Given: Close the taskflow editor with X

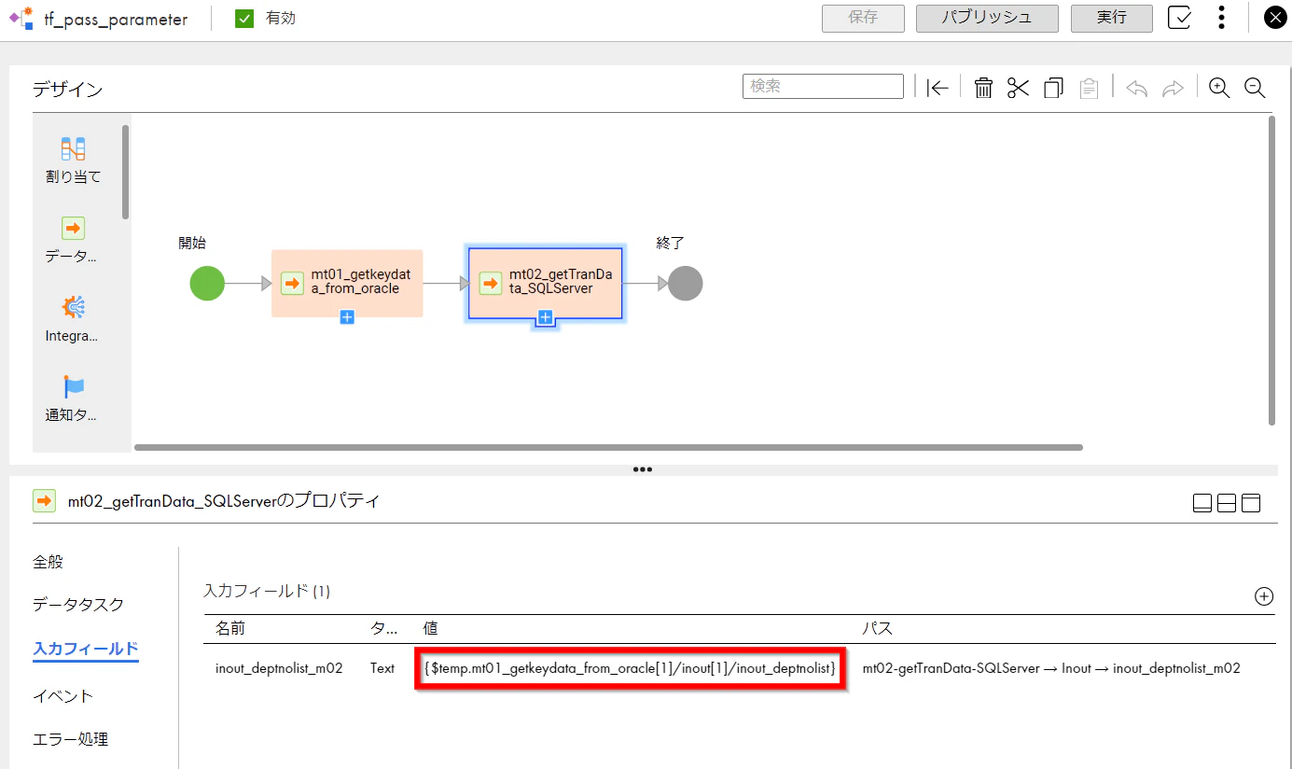Looking at the screenshot, I should pyautogui.click(x=1273, y=18).
